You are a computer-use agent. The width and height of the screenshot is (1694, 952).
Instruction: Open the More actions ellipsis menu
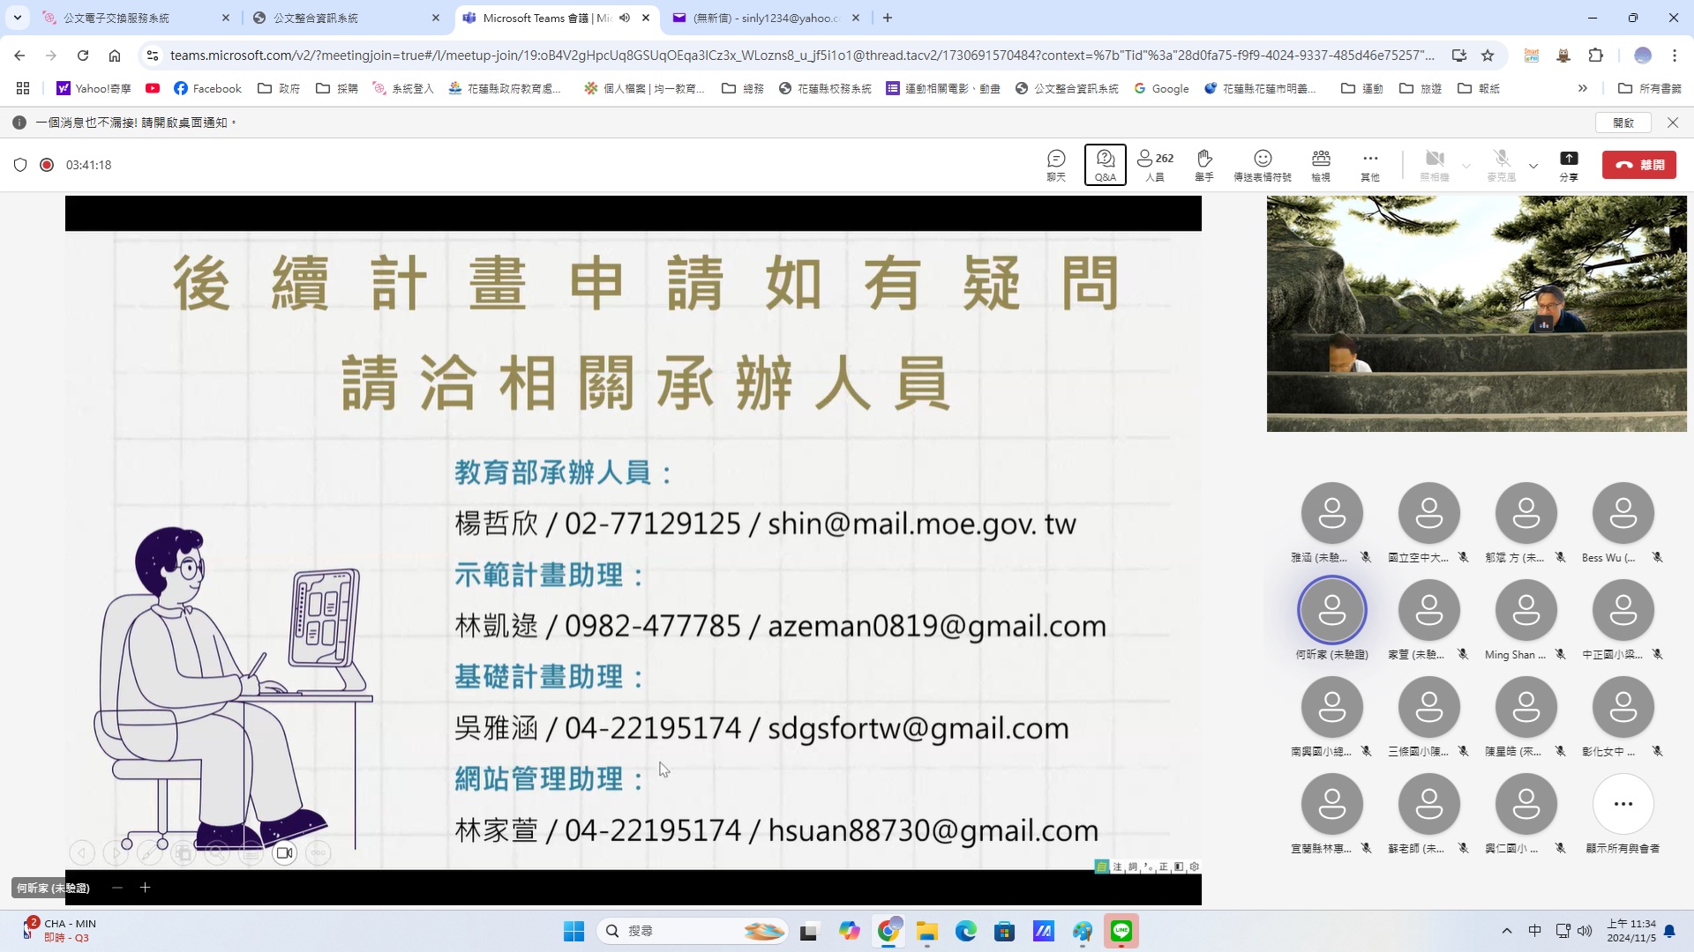pos(1369,164)
